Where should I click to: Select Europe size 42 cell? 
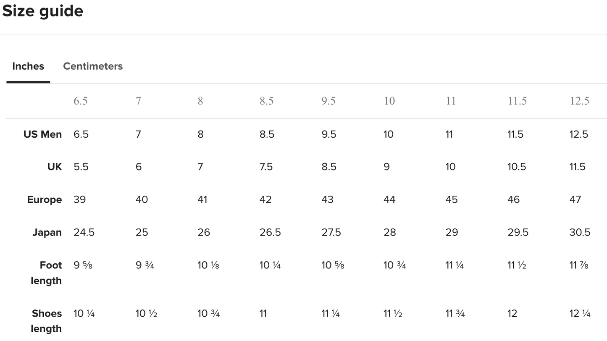[265, 199]
